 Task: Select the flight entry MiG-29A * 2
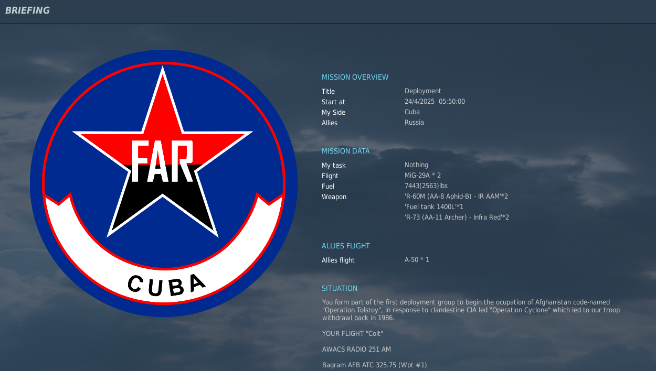click(x=422, y=176)
